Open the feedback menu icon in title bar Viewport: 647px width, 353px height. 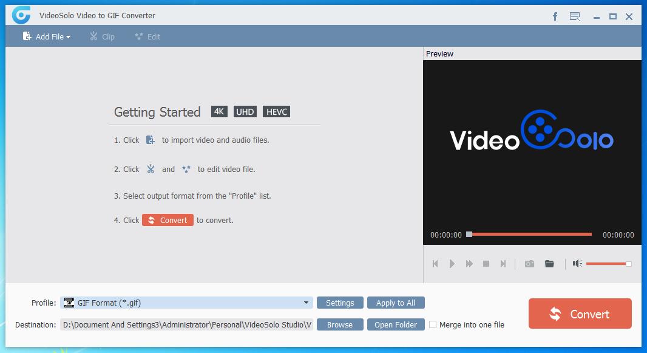(574, 16)
